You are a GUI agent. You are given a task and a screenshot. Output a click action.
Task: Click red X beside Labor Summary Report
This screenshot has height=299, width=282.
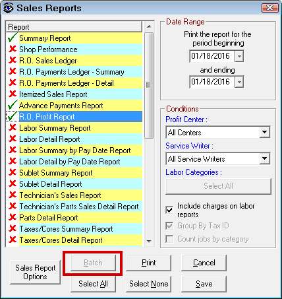point(13,127)
